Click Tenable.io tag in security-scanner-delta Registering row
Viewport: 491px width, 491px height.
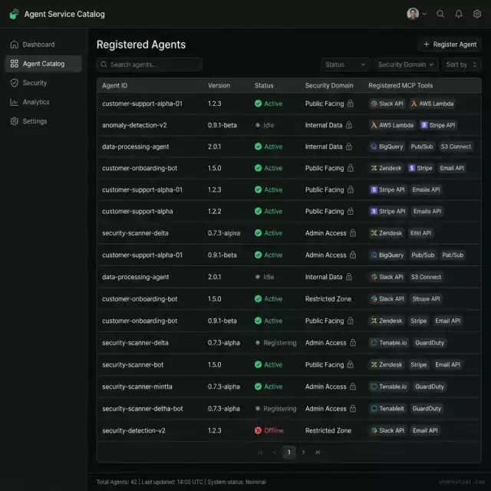coord(389,343)
